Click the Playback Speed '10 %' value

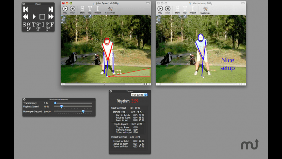(x=46, y=107)
